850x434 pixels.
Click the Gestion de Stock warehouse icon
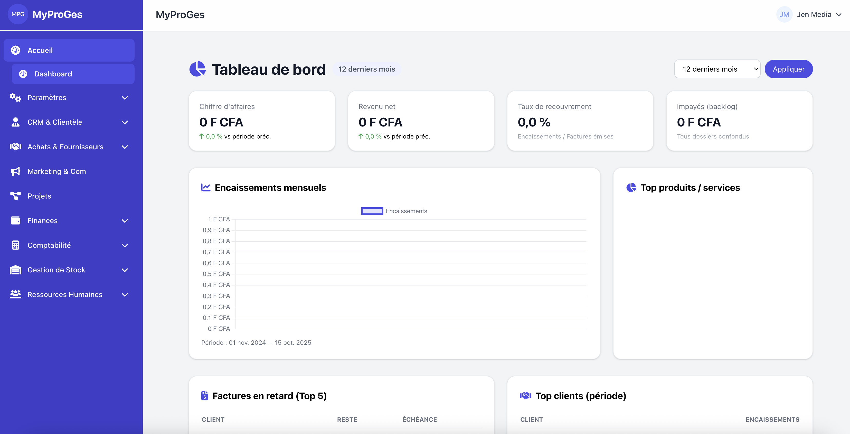click(x=15, y=270)
